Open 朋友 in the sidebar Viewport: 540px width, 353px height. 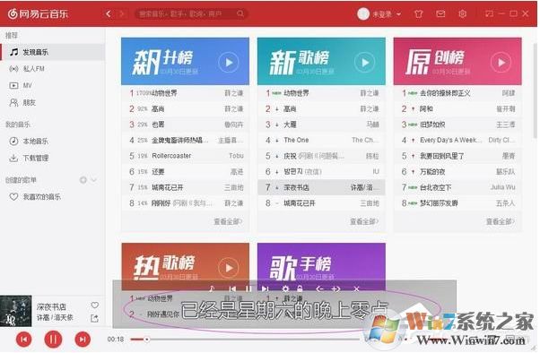tap(52, 102)
